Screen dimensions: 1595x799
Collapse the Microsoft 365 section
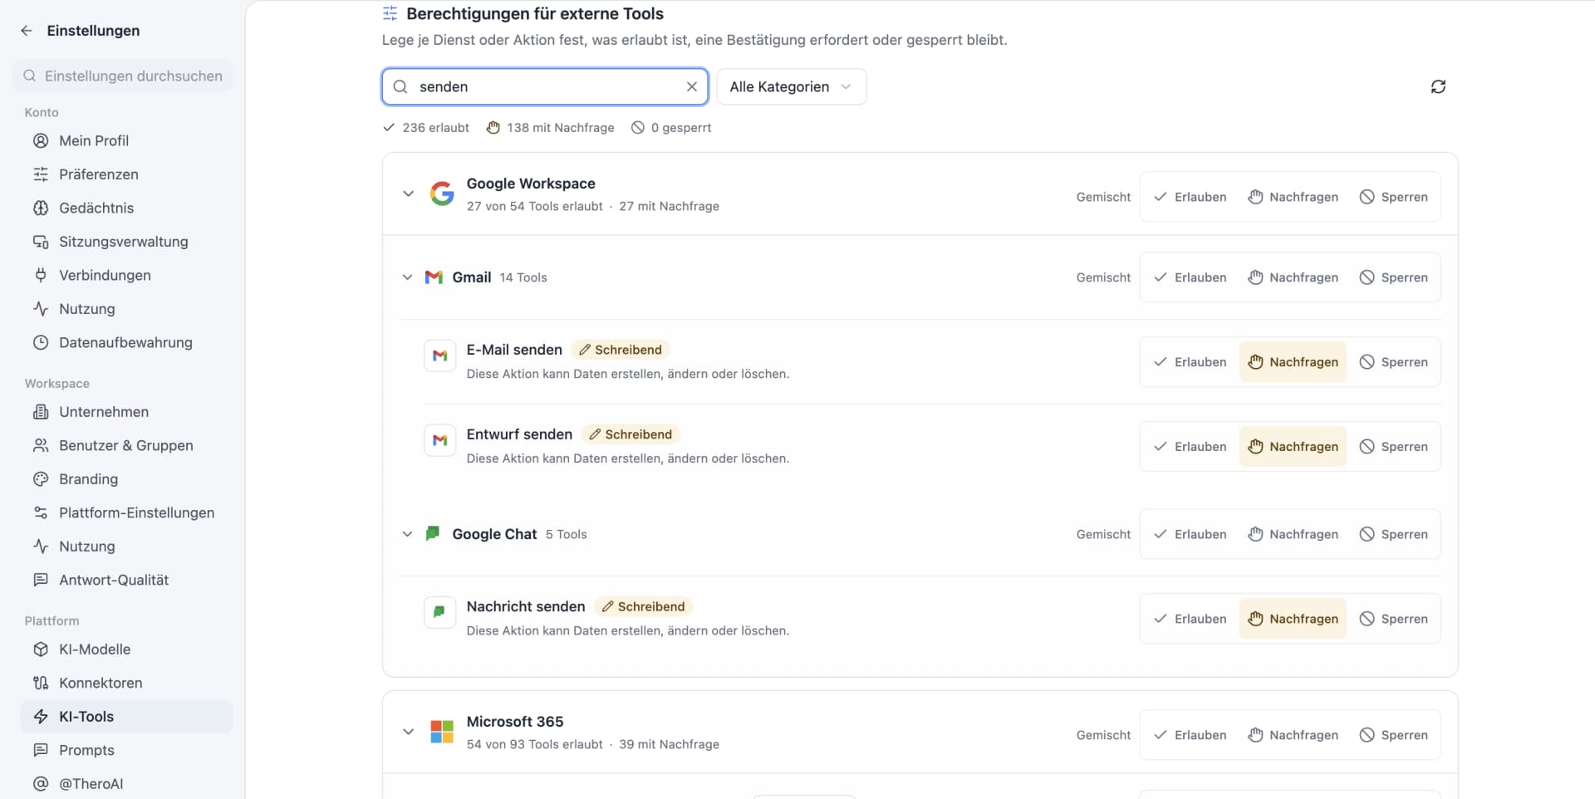click(x=408, y=732)
